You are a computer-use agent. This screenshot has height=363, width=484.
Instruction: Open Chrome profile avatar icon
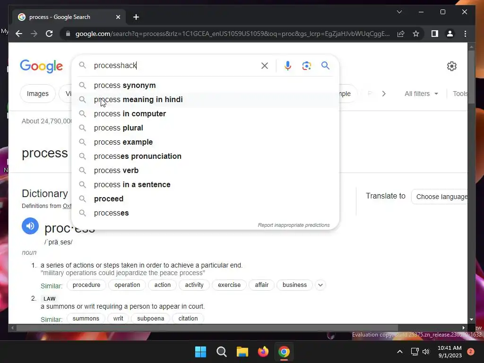[x=450, y=34]
